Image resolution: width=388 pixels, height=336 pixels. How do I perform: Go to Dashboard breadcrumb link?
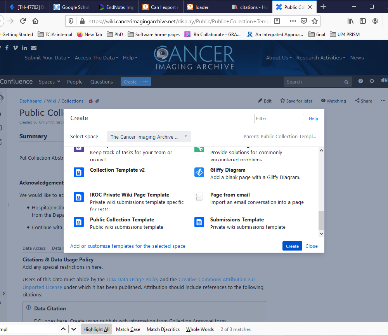(x=30, y=101)
